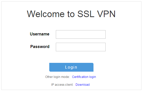This screenshot has height=91, width=143.
Task: Place cursor in the box beside Username
Action: click(x=81, y=34)
